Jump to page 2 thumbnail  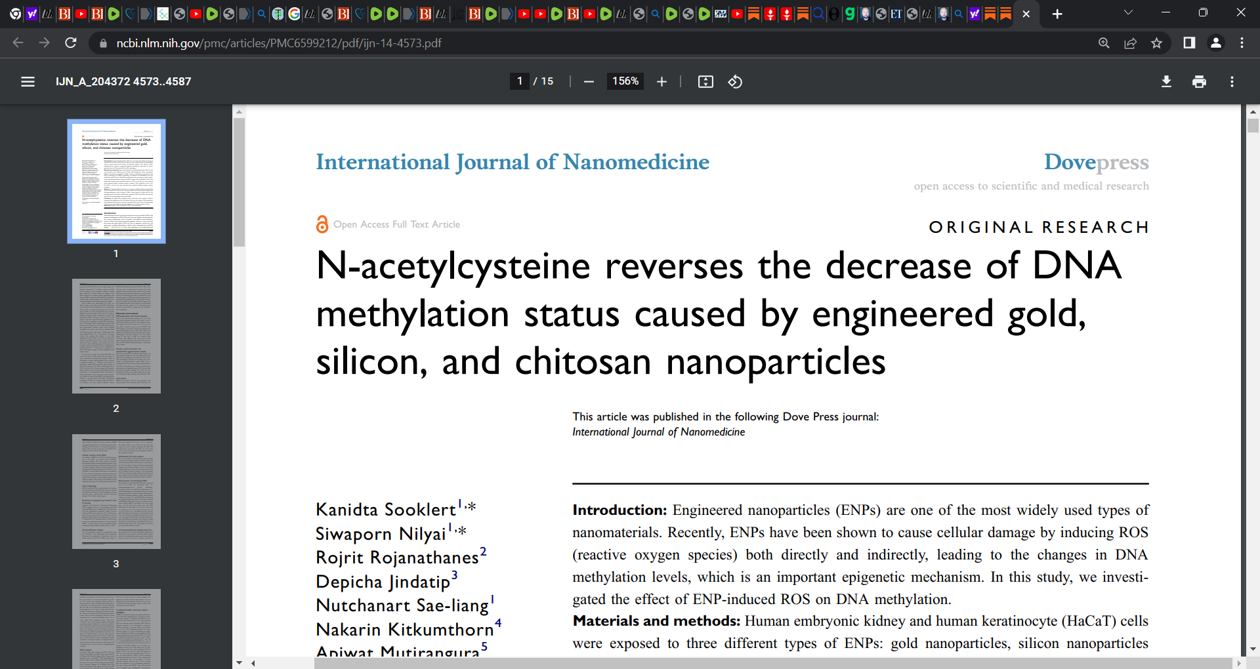tap(116, 336)
